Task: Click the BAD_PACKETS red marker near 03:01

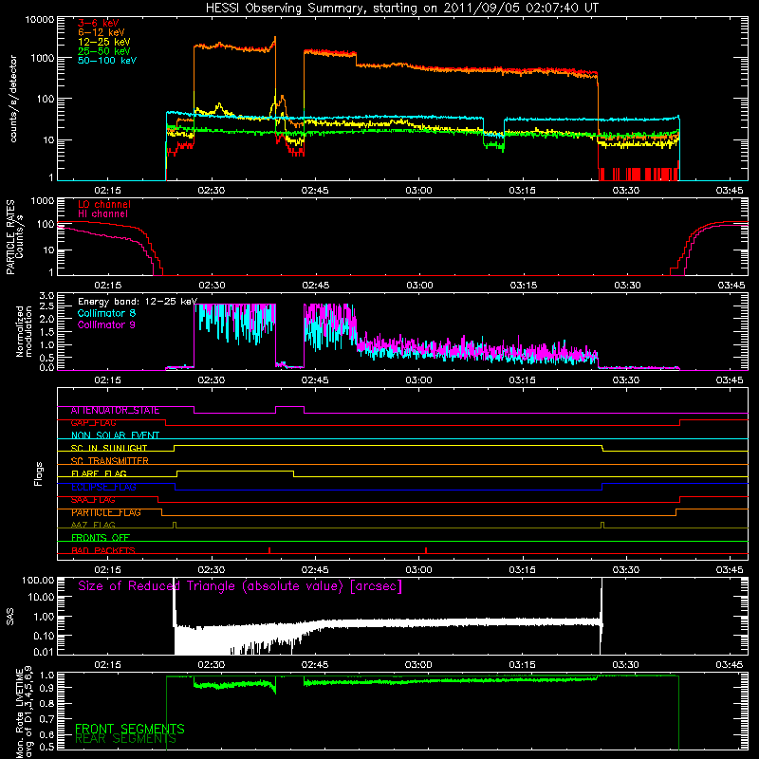Action: pyautogui.click(x=426, y=550)
